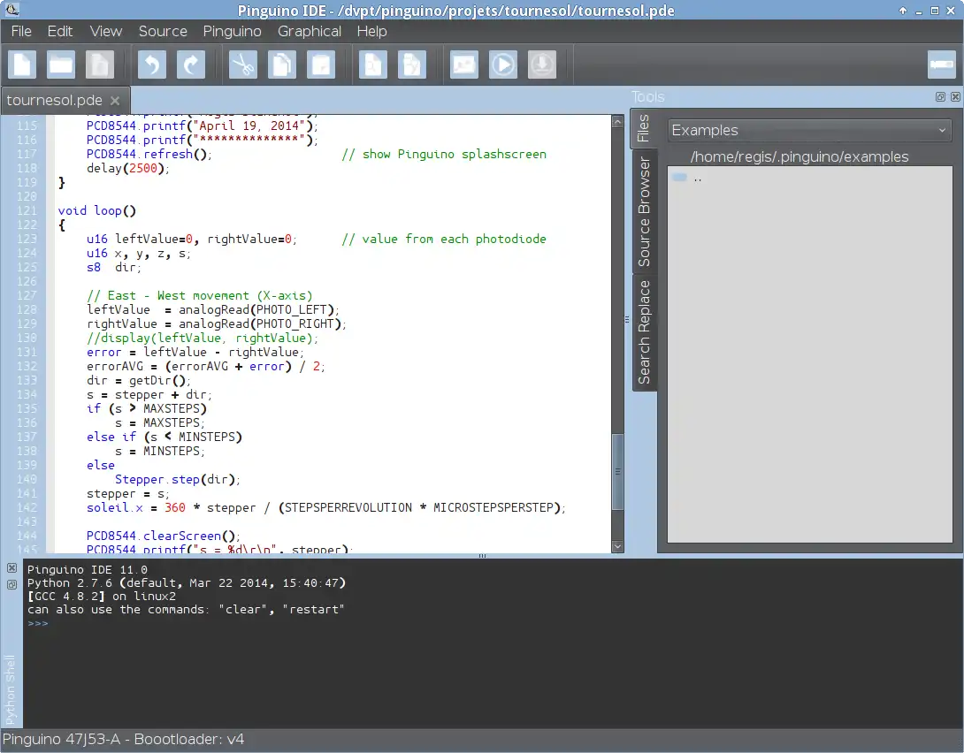The image size is (964, 753).
Task: Open the Graphical menu
Action: coord(309,31)
